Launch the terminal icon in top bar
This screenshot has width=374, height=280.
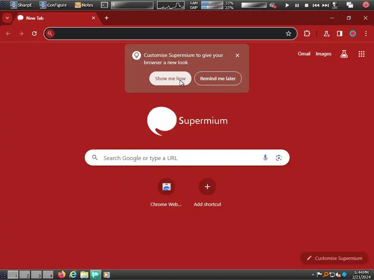pyautogui.click(x=104, y=5)
